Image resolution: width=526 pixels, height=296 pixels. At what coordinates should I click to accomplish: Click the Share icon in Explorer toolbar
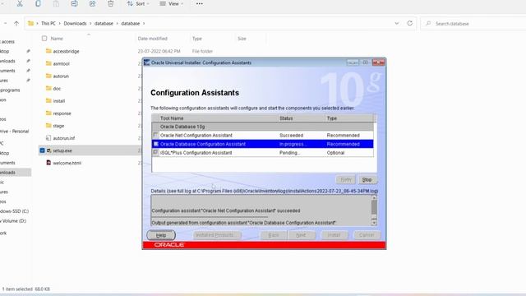point(92,3)
